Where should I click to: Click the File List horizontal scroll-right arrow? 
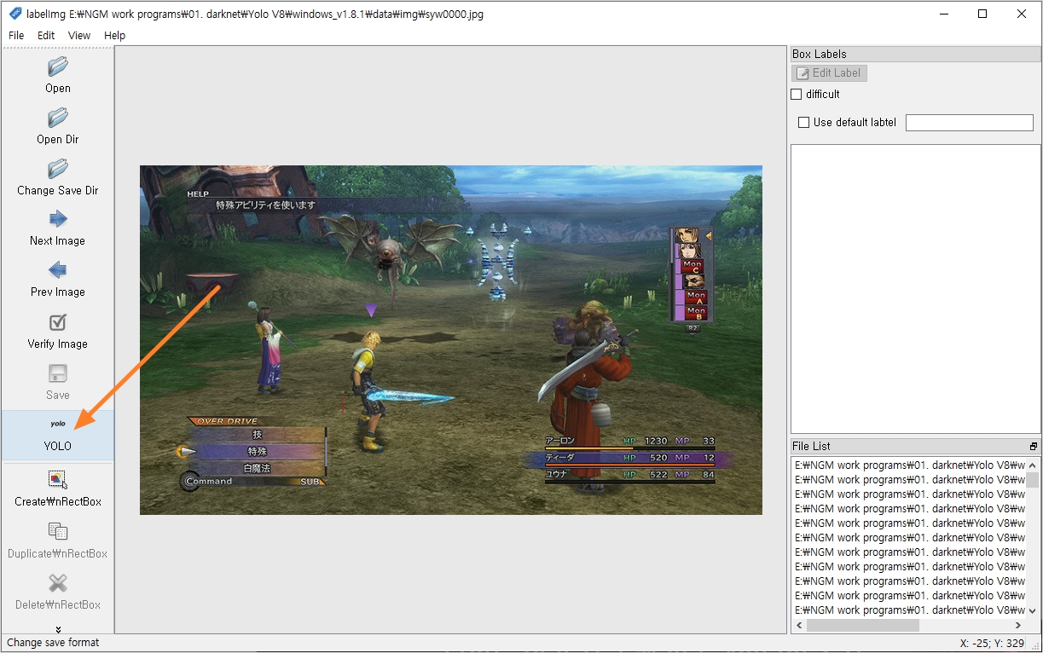click(x=1019, y=626)
